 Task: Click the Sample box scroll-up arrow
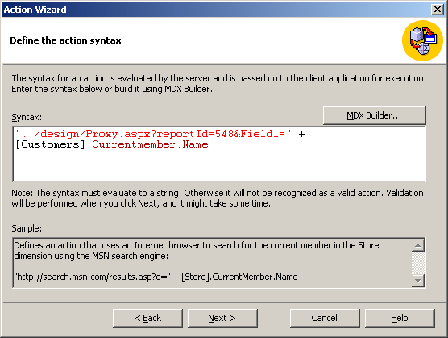click(x=418, y=245)
